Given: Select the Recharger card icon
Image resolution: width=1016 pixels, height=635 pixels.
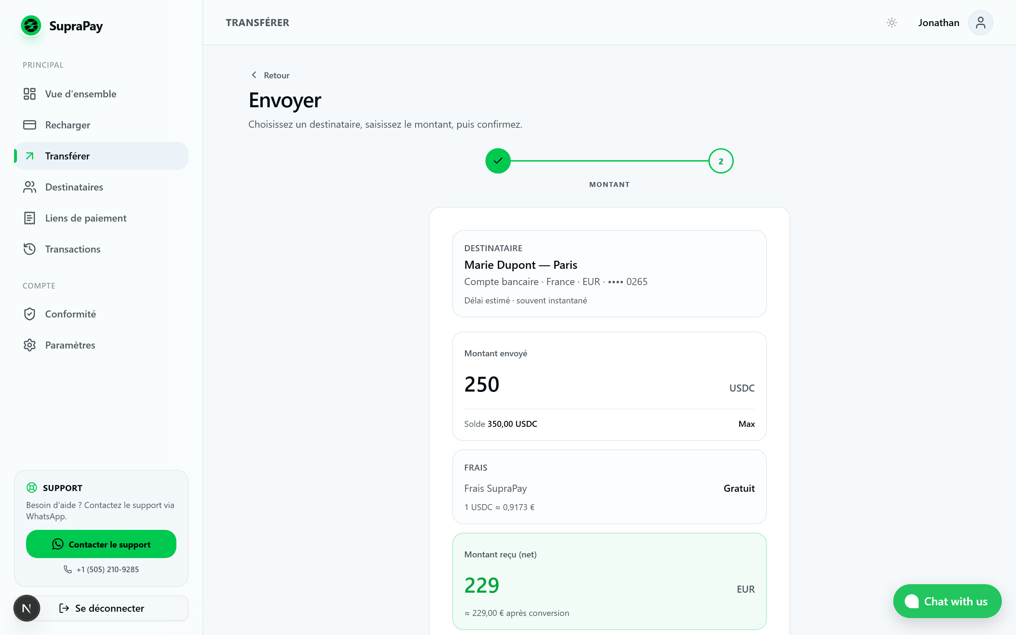Looking at the screenshot, I should (29, 125).
